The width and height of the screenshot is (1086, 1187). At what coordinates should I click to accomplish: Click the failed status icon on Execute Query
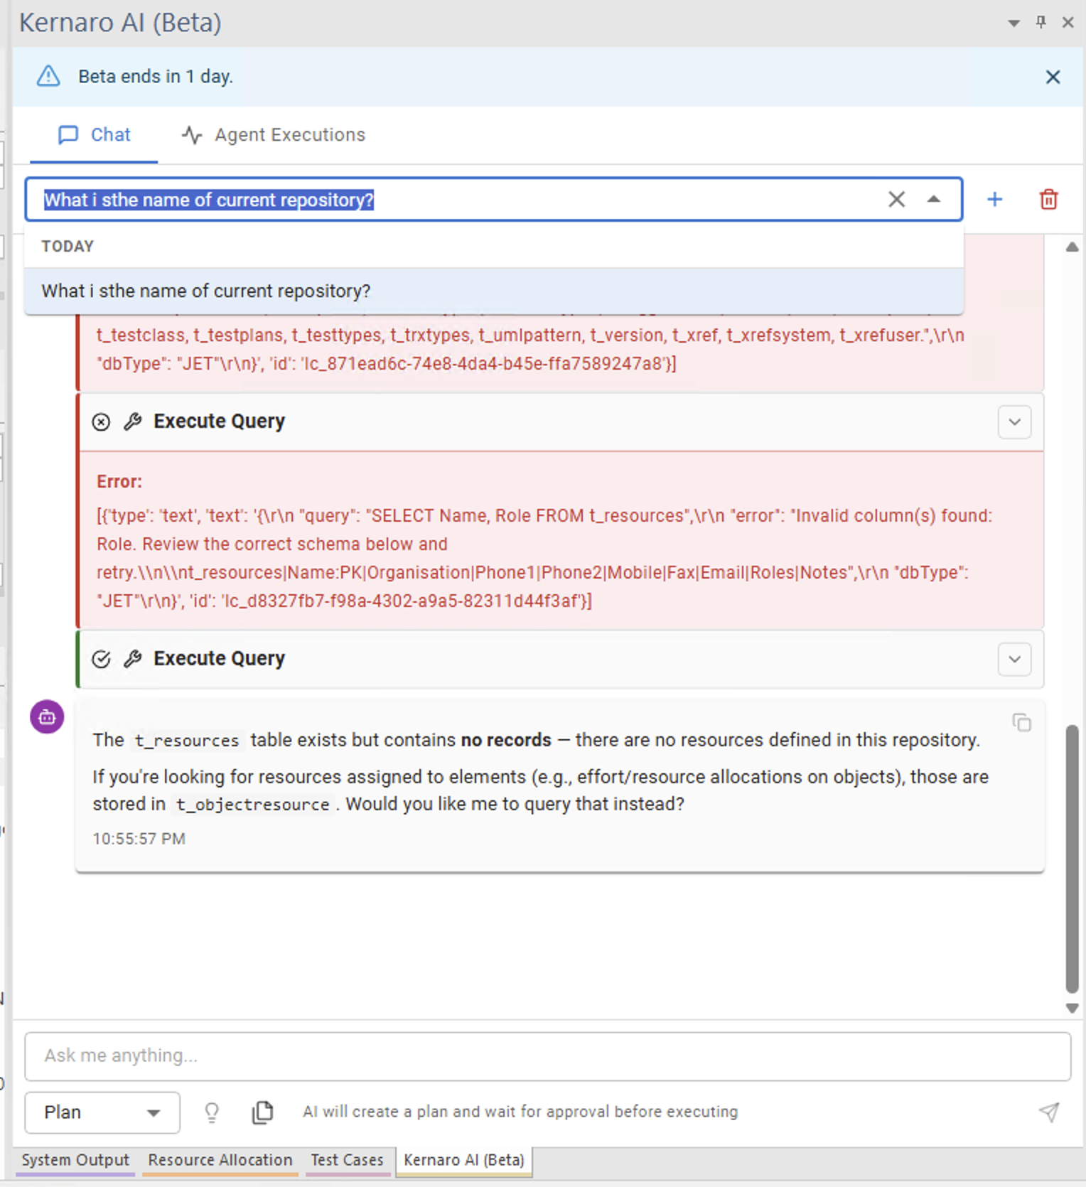click(x=101, y=422)
